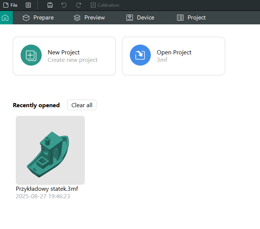Click the Undo arrow icon
This screenshot has width=260, height=229.
(64, 5)
